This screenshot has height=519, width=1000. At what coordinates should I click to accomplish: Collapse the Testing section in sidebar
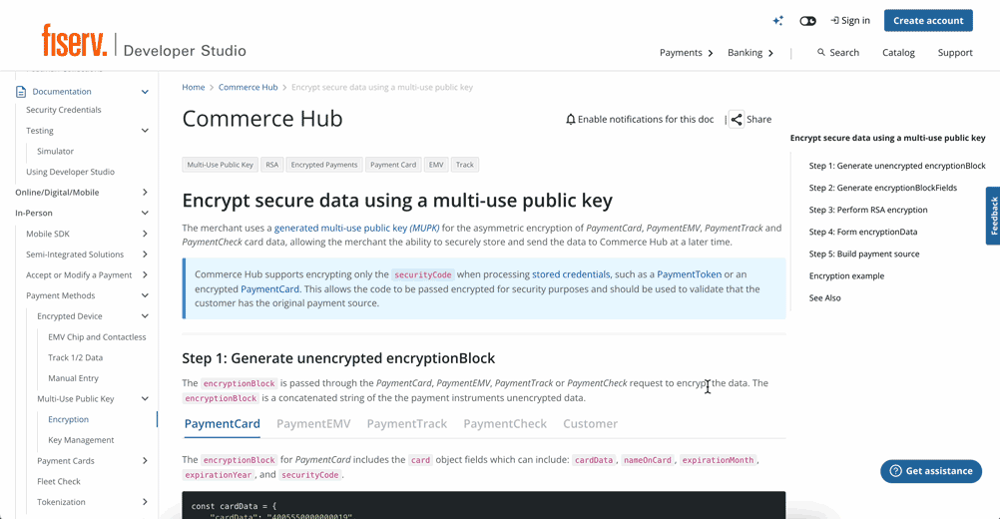pos(145,131)
